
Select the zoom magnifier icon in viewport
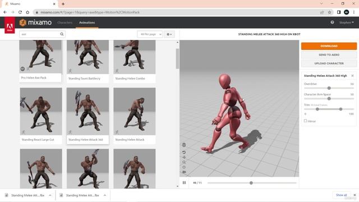[184, 162]
